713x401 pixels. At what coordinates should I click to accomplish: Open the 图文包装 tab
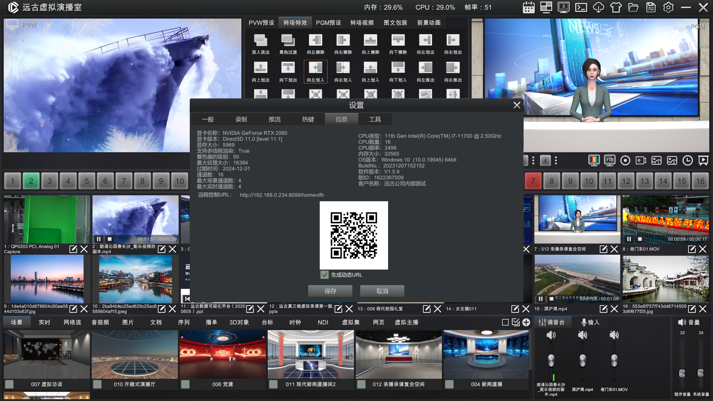tap(395, 23)
